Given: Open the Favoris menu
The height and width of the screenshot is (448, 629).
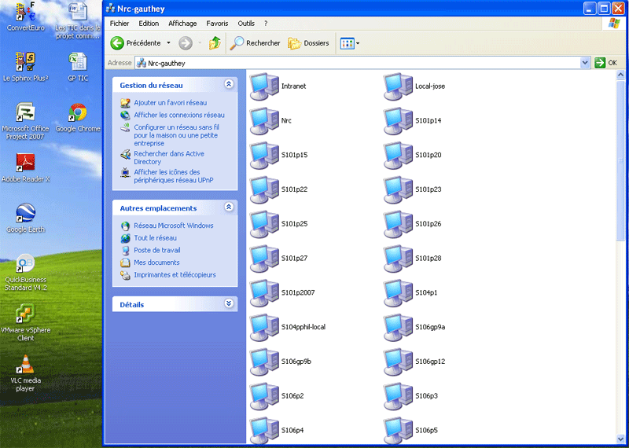Looking at the screenshot, I should tap(217, 24).
